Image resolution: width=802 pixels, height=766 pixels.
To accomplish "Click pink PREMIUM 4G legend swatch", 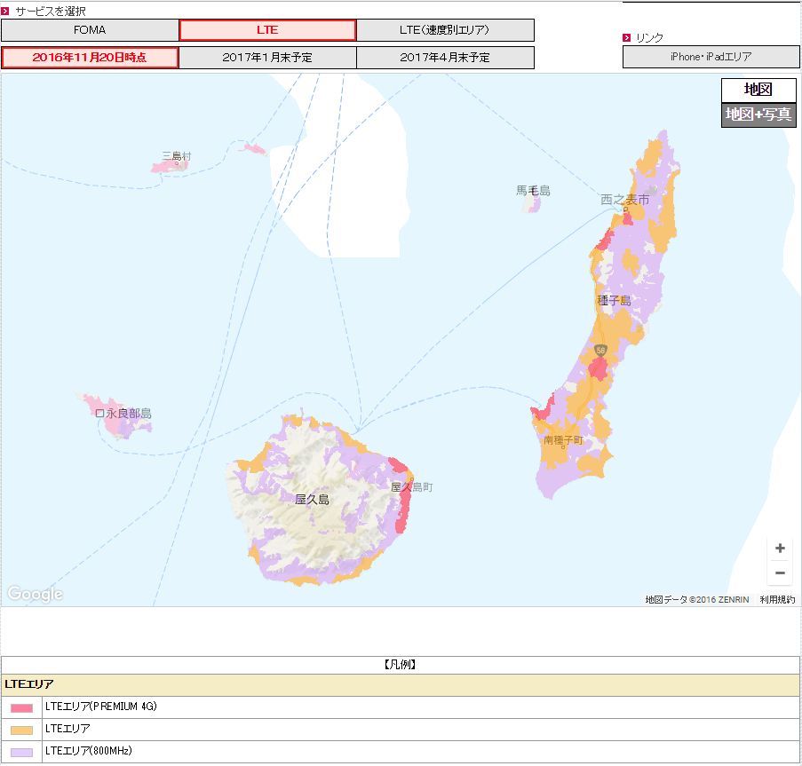I will pos(22,707).
